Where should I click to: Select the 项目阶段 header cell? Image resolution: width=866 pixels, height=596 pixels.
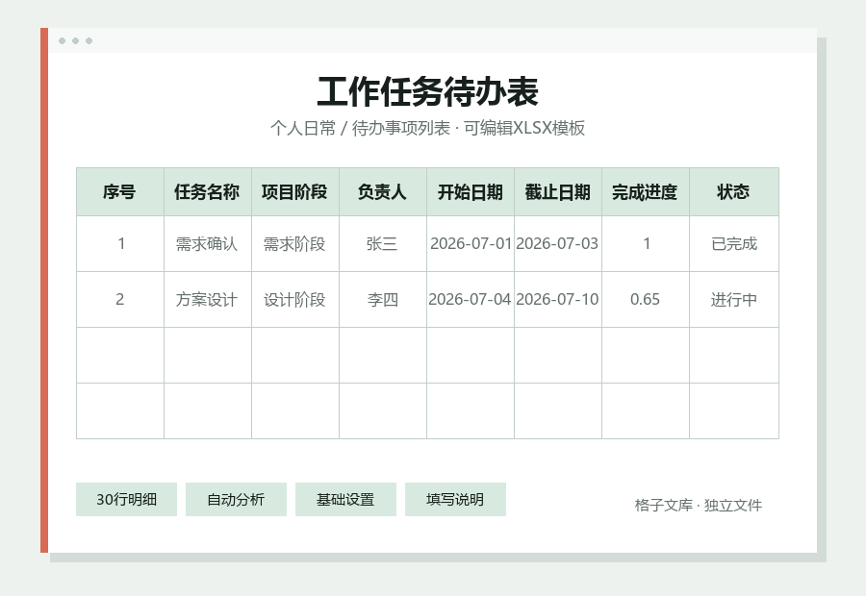[x=295, y=192]
